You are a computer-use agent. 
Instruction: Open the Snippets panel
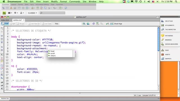point(168,59)
